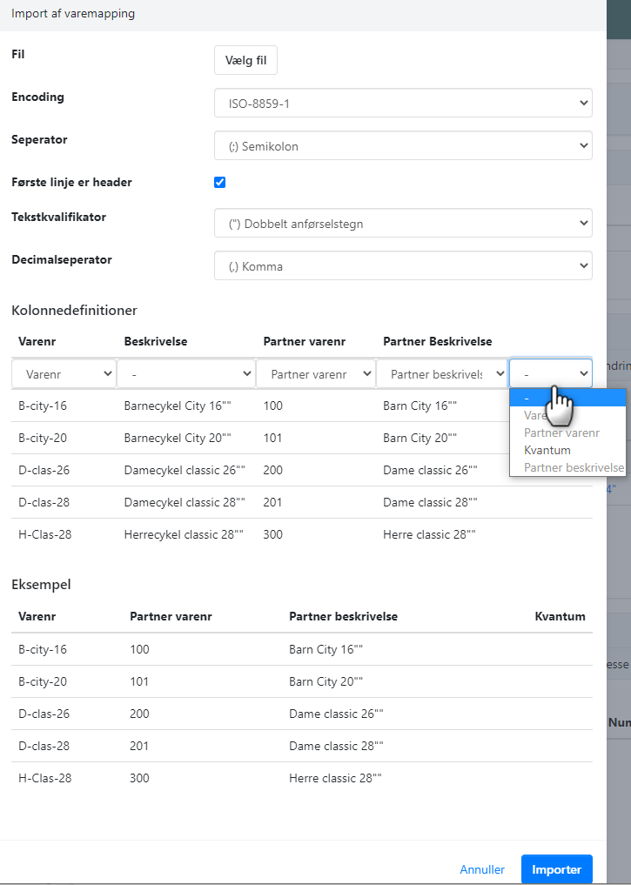This screenshot has width=631, height=885.
Task: Open the Seperator dropdown showing Semikolon
Action: [x=402, y=146]
